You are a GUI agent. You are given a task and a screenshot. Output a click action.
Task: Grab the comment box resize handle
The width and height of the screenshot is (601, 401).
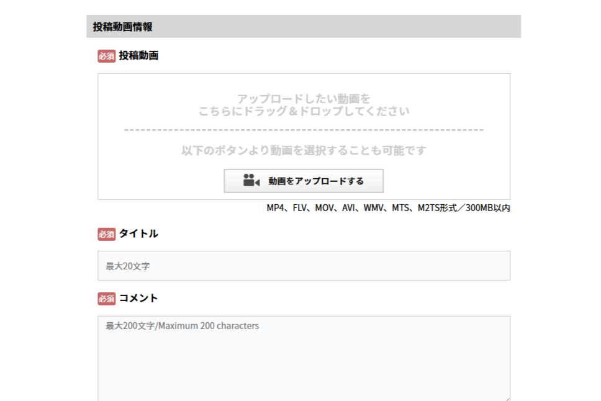[507, 398]
